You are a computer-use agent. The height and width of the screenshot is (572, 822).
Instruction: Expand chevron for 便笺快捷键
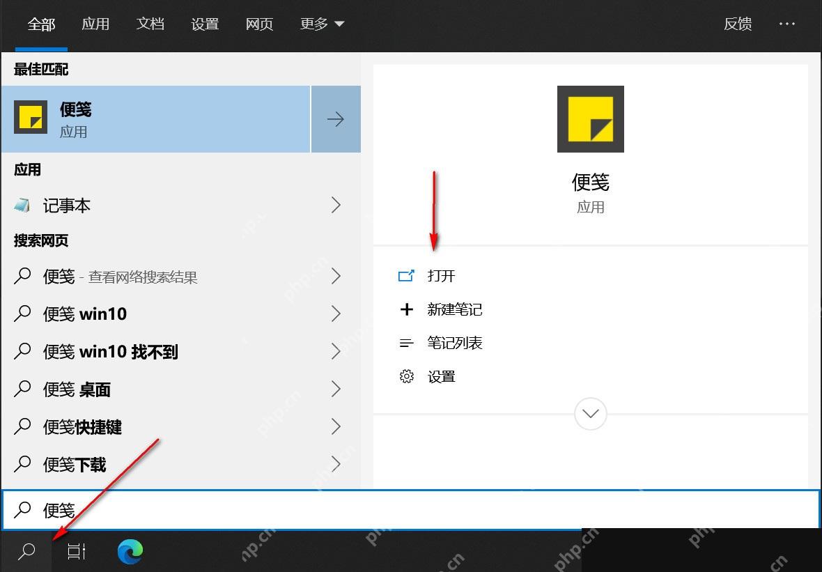(x=336, y=427)
